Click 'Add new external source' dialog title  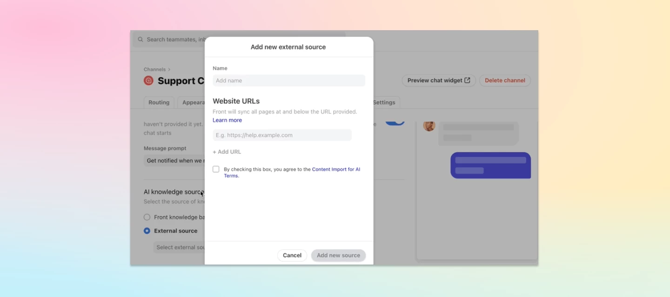tap(288, 47)
